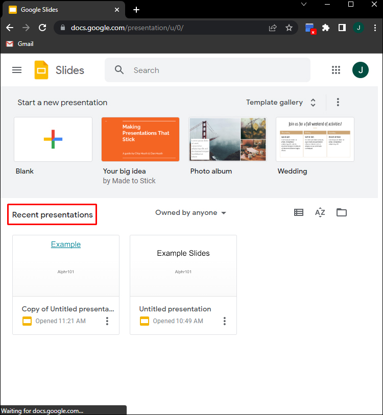Viewport: 383px width, 415px height.
Task: Click the Untitled presentation title
Action: click(175, 309)
